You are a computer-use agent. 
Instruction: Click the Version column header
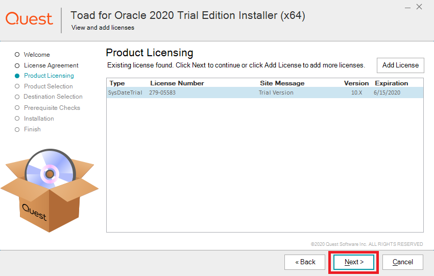click(x=356, y=83)
